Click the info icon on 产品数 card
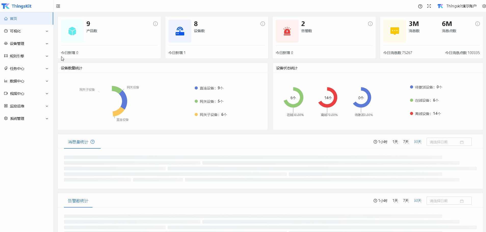This screenshot has height=232, width=486. (155, 24)
